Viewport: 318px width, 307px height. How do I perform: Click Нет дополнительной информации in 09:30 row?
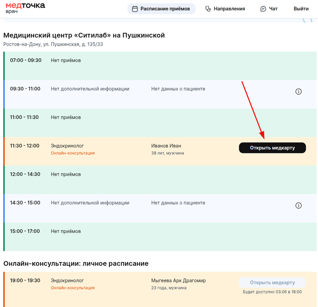pos(90,89)
